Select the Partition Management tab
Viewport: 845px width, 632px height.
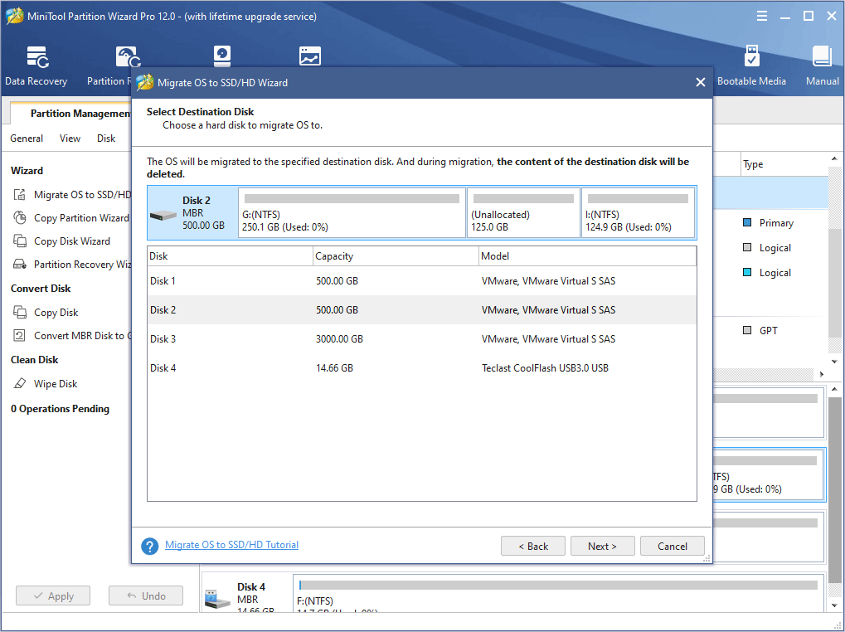tap(71, 113)
